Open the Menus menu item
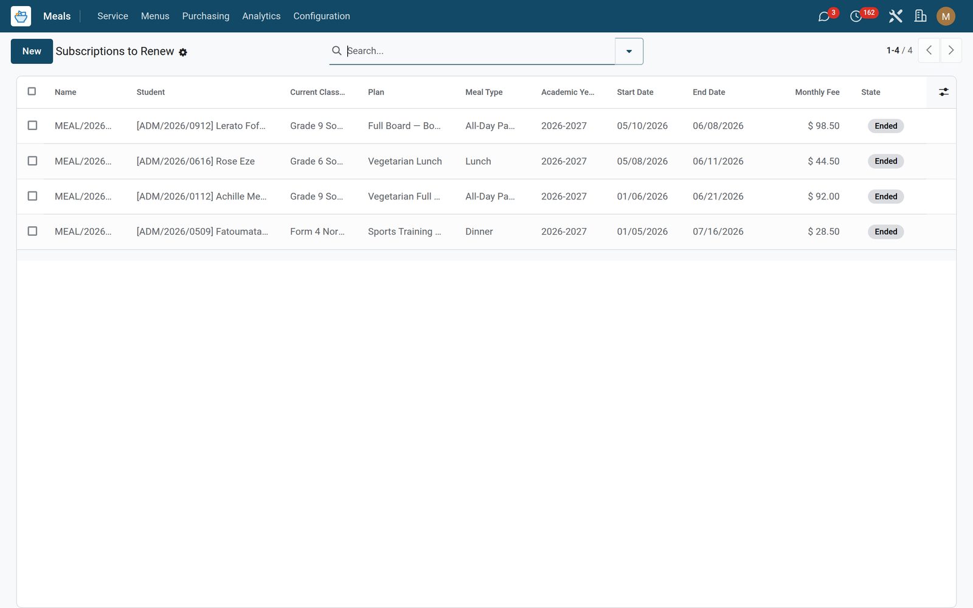 click(x=155, y=16)
